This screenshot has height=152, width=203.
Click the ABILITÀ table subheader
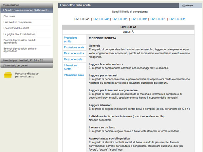tap(128, 32)
